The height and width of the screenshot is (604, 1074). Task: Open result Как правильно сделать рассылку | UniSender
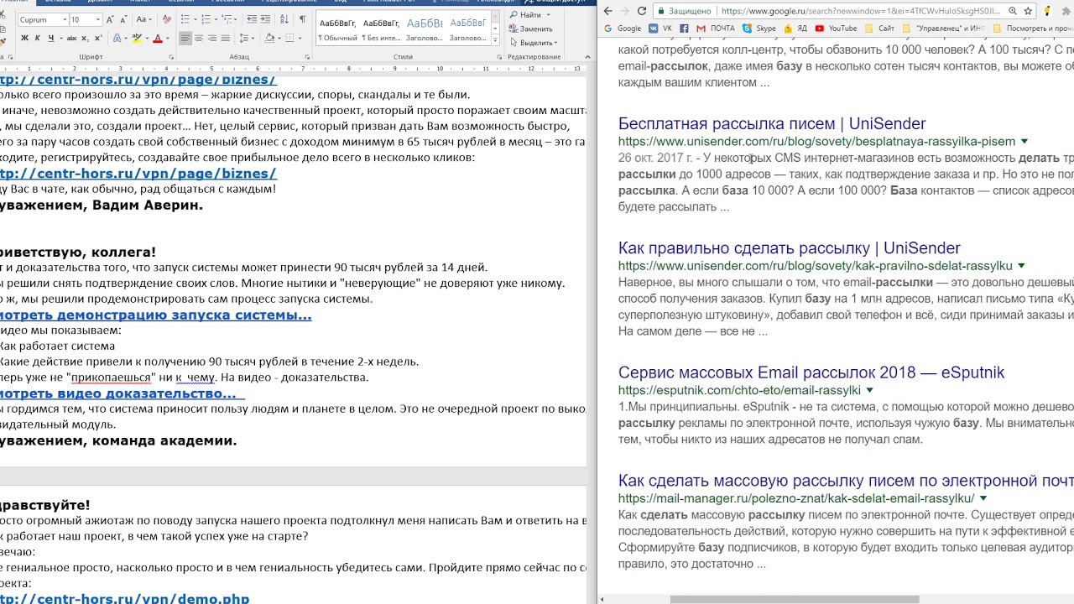[790, 247]
